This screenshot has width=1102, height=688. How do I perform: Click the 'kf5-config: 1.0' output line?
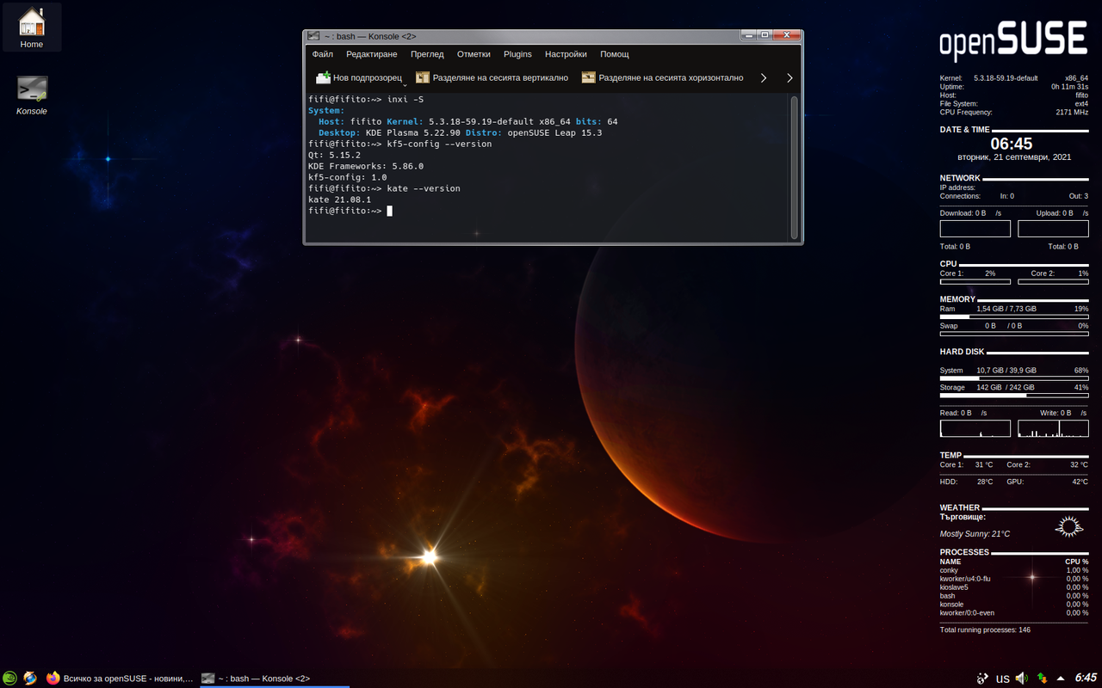348,177
